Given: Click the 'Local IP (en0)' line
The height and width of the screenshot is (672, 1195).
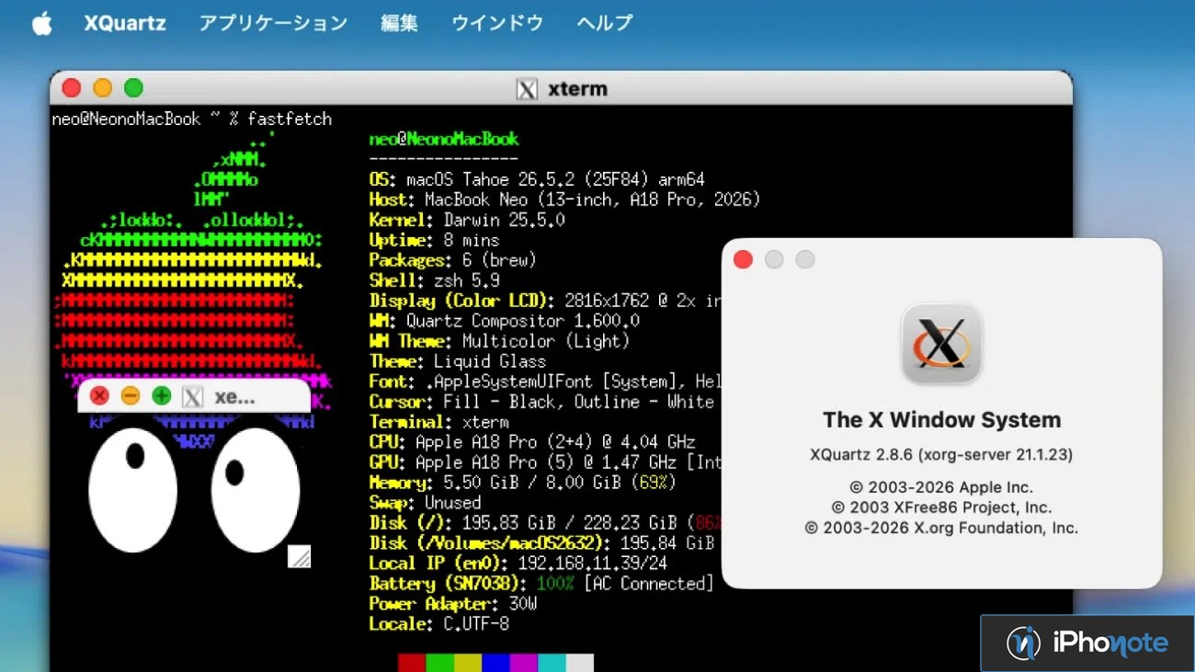Looking at the screenshot, I should [x=518, y=564].
